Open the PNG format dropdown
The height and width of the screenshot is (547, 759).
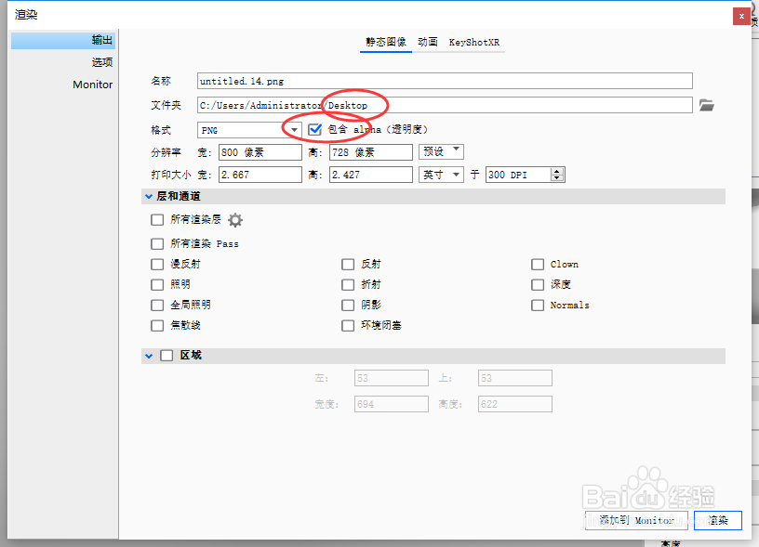pos(294,129)
